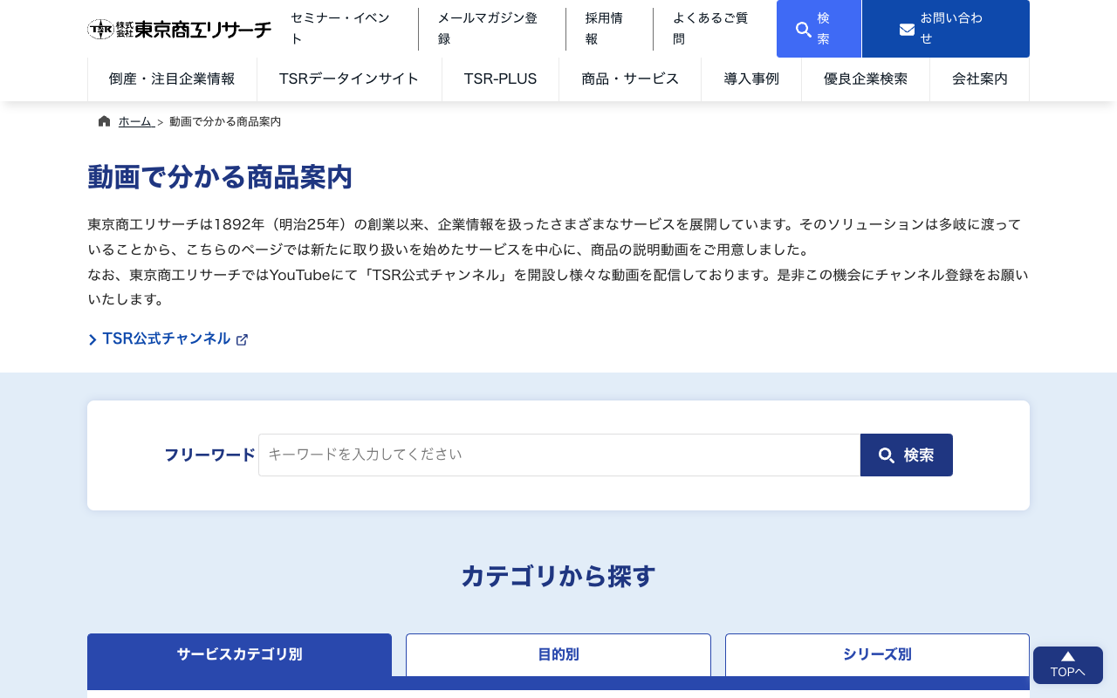Click the breadcrumb text 動画で分かる商品案内
1117x698 pixels.
[225, 122]
